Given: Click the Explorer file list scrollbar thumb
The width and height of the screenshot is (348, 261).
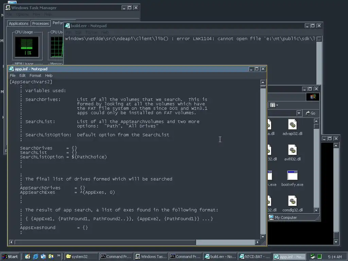Looking at the screenshot, I should [x=316, y=126].
